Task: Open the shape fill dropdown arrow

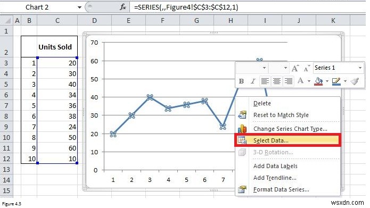Action: [x=327, y=81]
